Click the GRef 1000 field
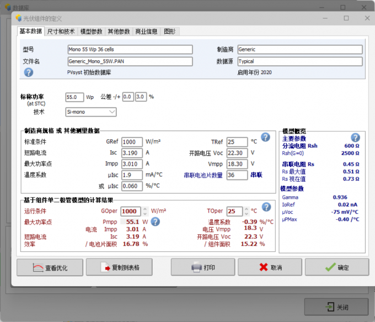The width and height of the screenshot is (375, 322). 132,142
